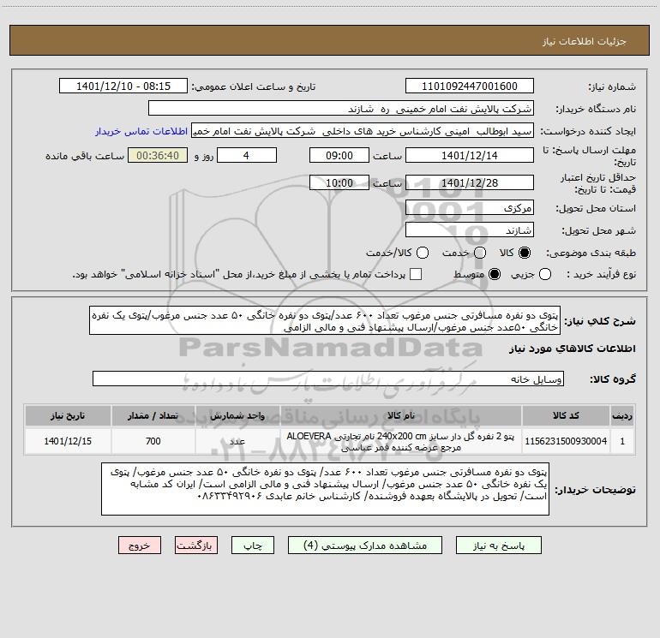Click the تاریخ نیاز column header
This screenshot has width=660, height=638.
tap(68, 415)
